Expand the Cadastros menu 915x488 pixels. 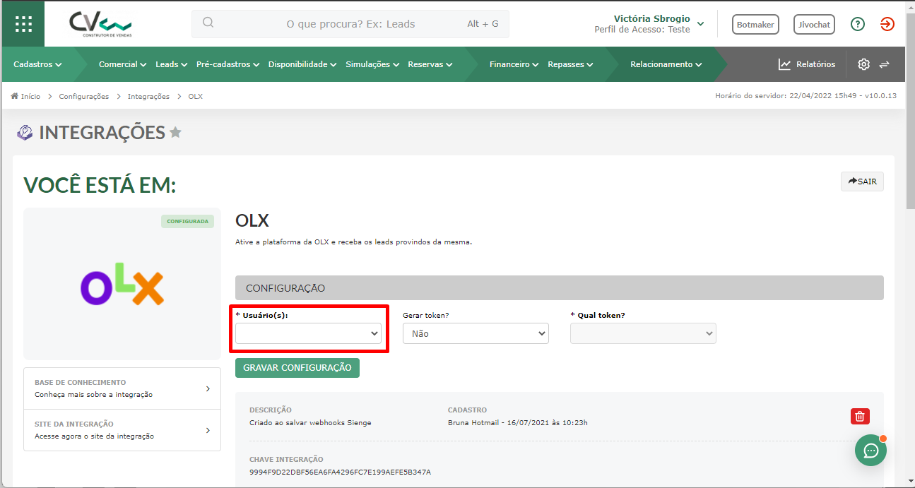coord(37,64)
